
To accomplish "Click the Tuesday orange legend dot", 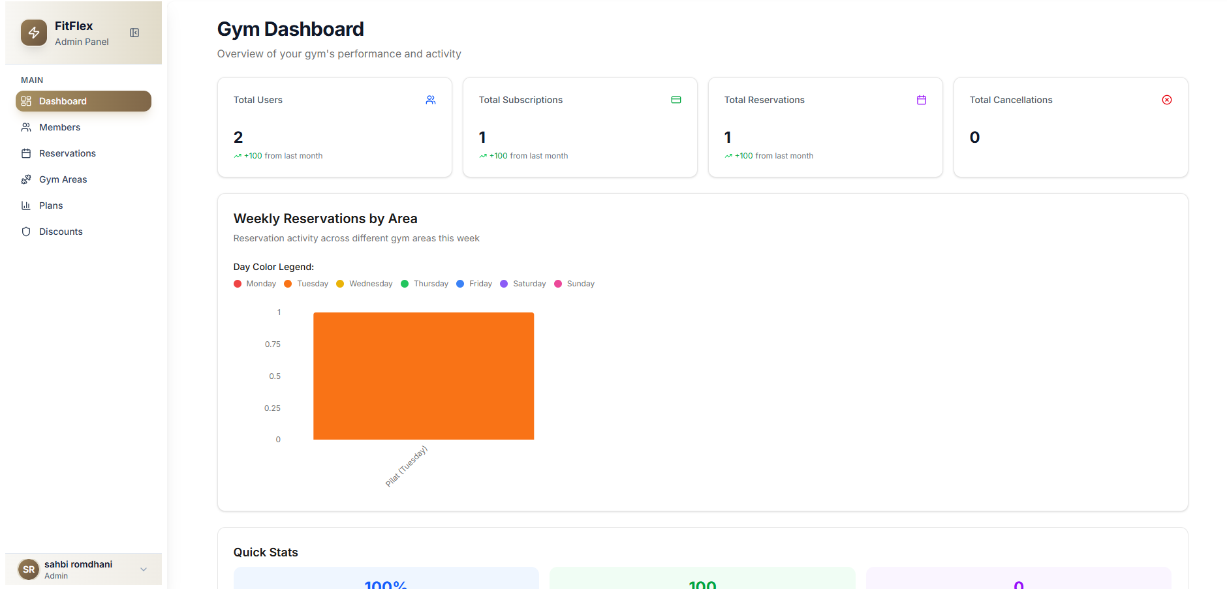I will click(x=288, y=284).
